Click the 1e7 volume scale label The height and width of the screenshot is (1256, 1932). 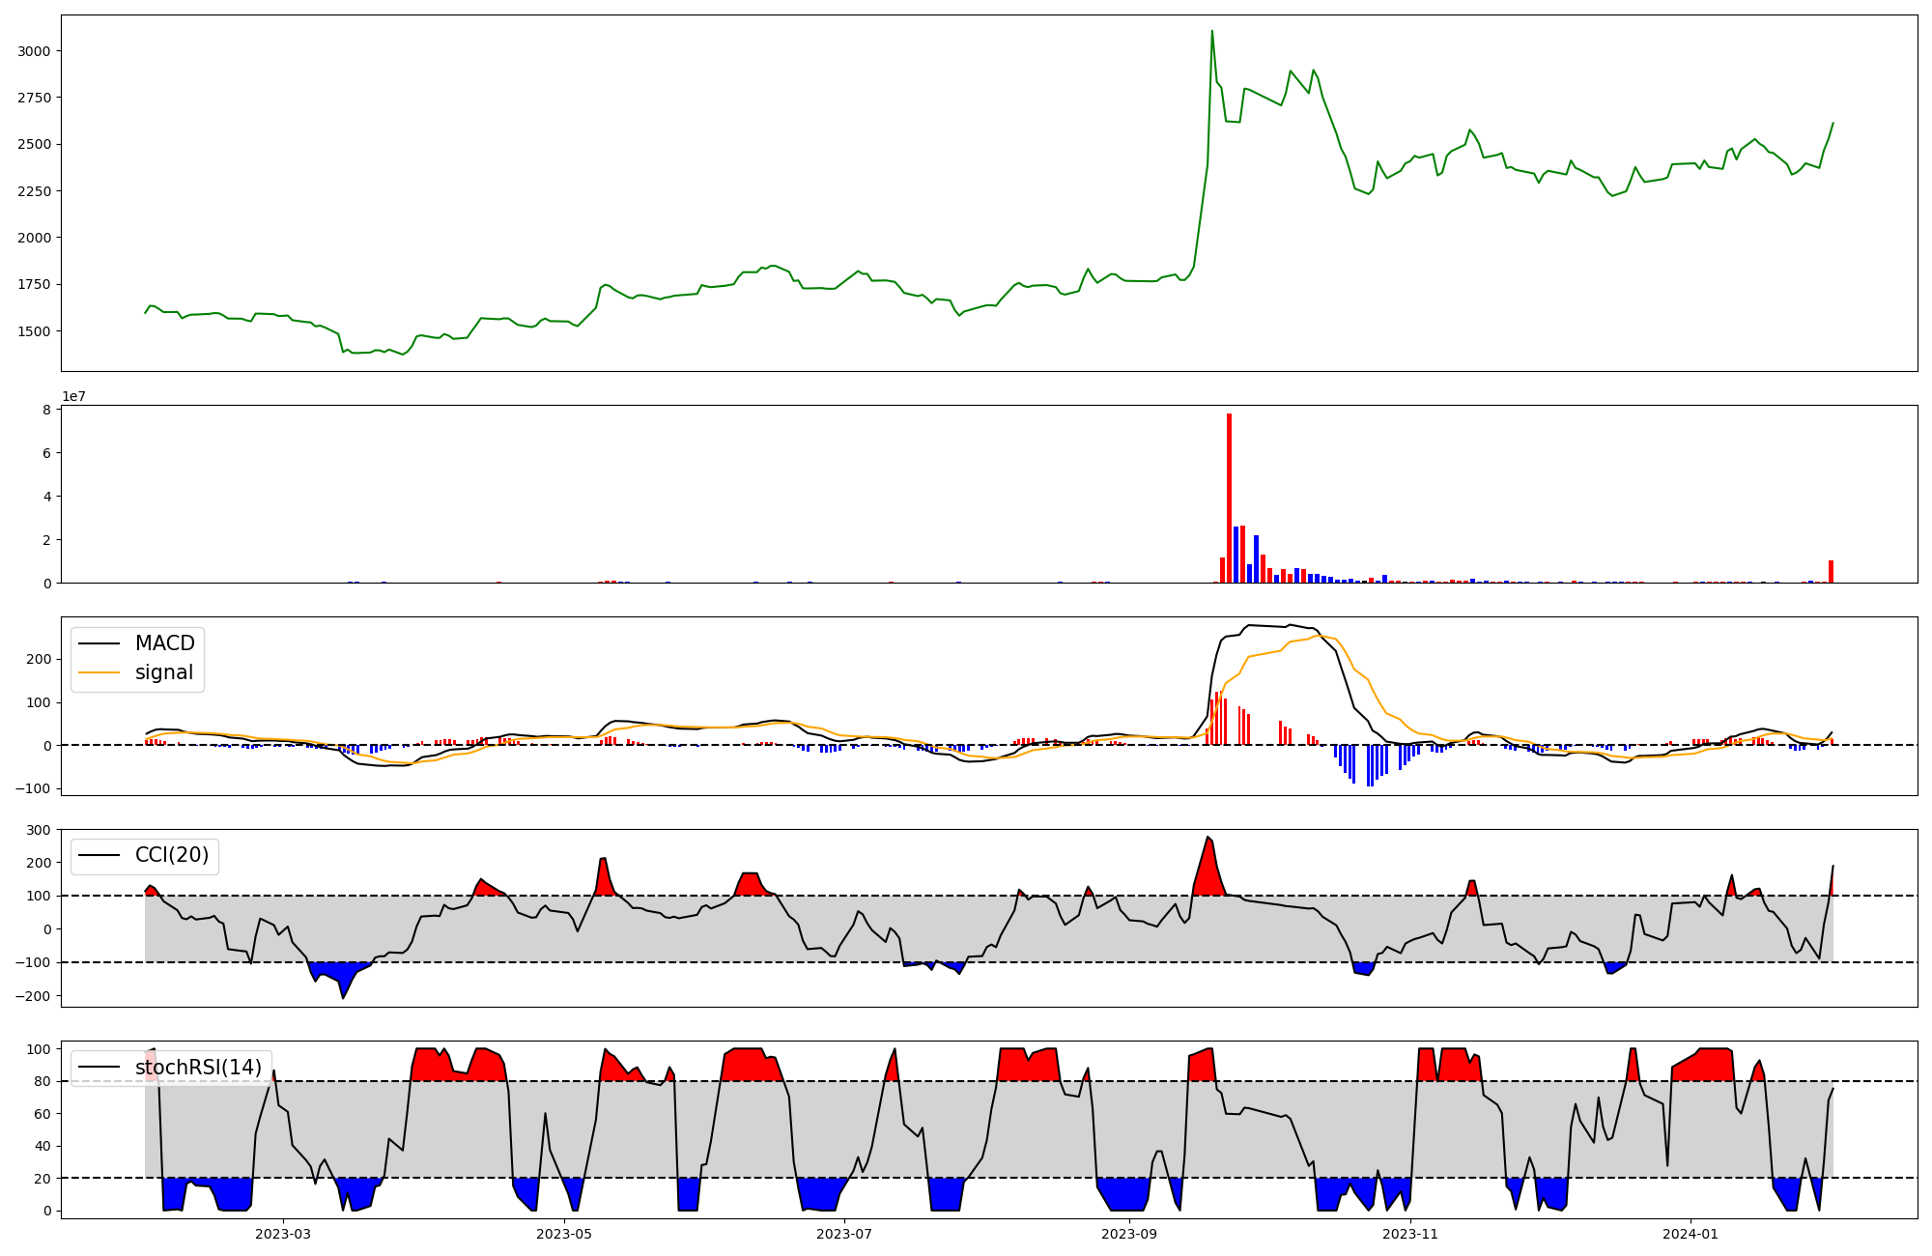(x=73, y=396)
